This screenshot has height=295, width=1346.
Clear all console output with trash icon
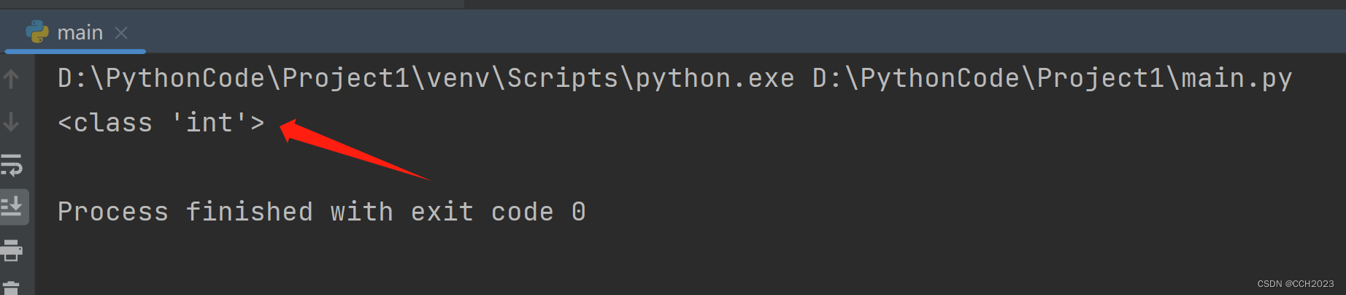point(11,288)
